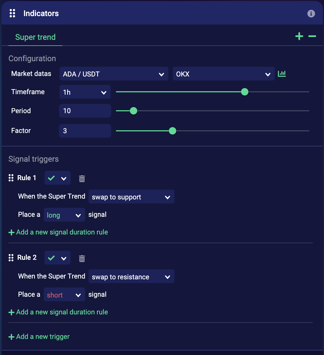This screenshot has height=355, width=324.
Task: Click the Indicators panel drag handle
Action: pyautogui.click(x=12, y=13)
